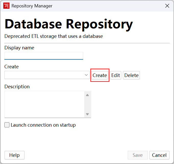Enable the Launch connection on startup checkbox
Screen dimensions: 174x164
pos(7,125)
